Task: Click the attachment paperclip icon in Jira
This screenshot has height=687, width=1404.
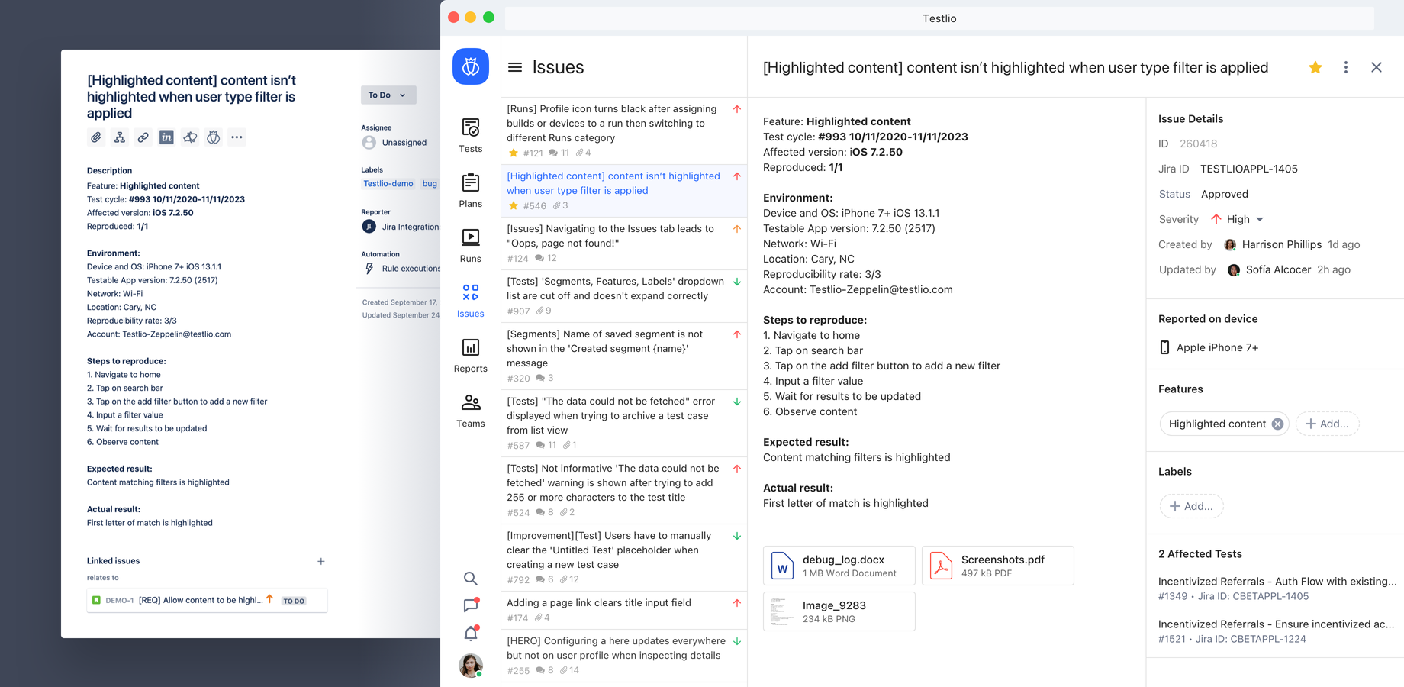Action: (96, 137)
